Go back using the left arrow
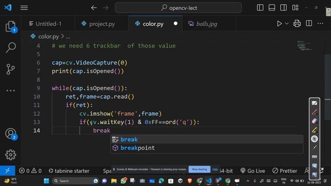The image size is (331, 186). pyautogui.click(x=94, y=8)
